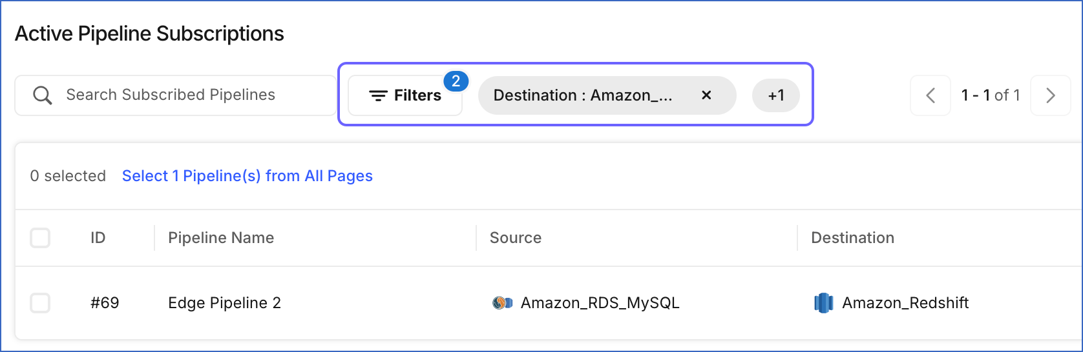Screen dimensions: 1083x352
Task: Sort by the Pipeline Name column
Action: [221, 238]
